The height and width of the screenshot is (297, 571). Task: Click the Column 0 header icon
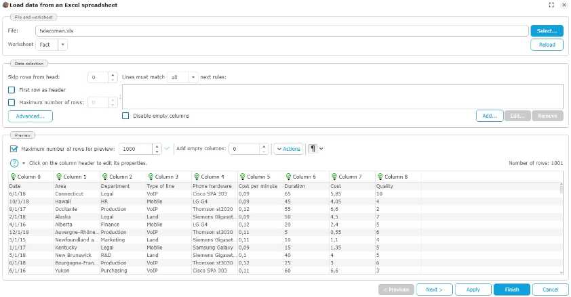[x=12, y=177]
